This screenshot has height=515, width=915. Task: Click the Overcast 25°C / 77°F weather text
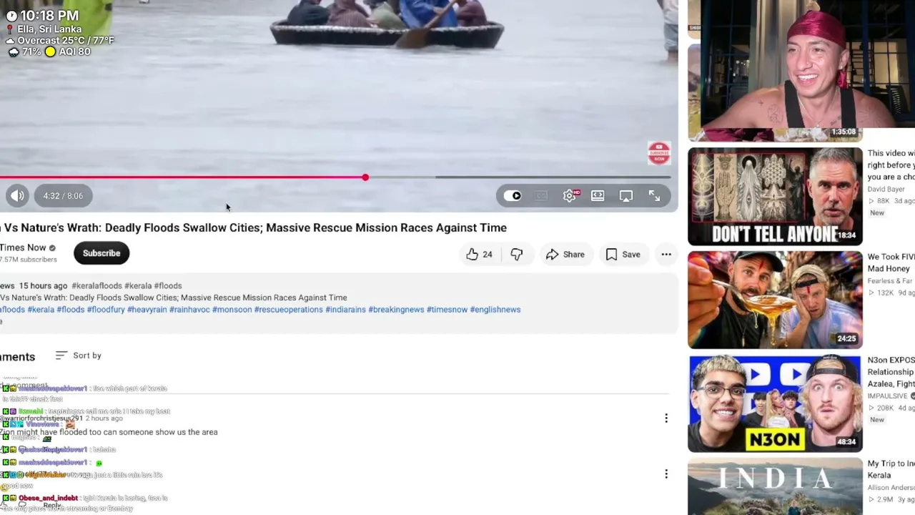pyautogui.click(x=65, y=41)
